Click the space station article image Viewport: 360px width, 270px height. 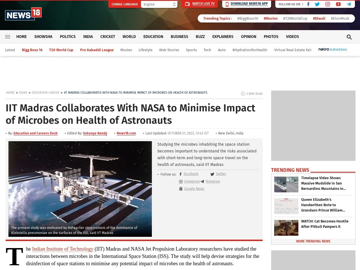click(x=80, y=189)
